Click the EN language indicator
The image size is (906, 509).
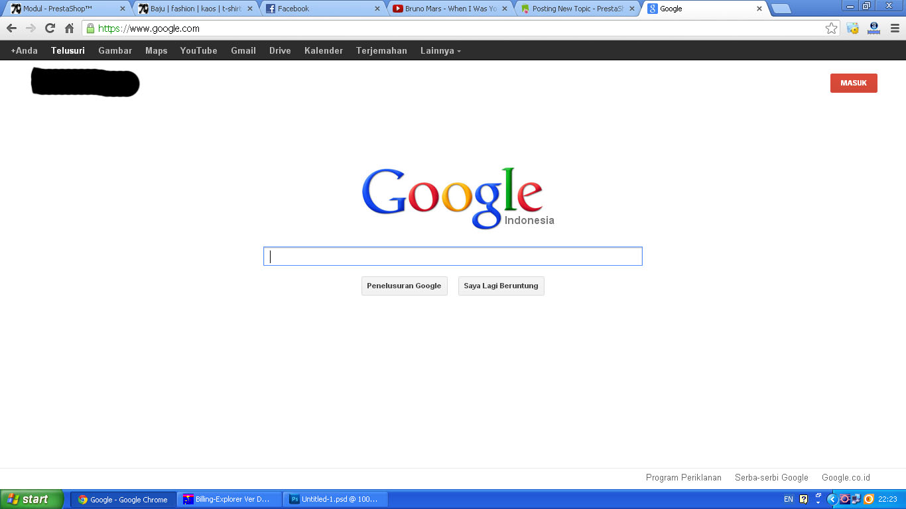(x=789, y=499)
